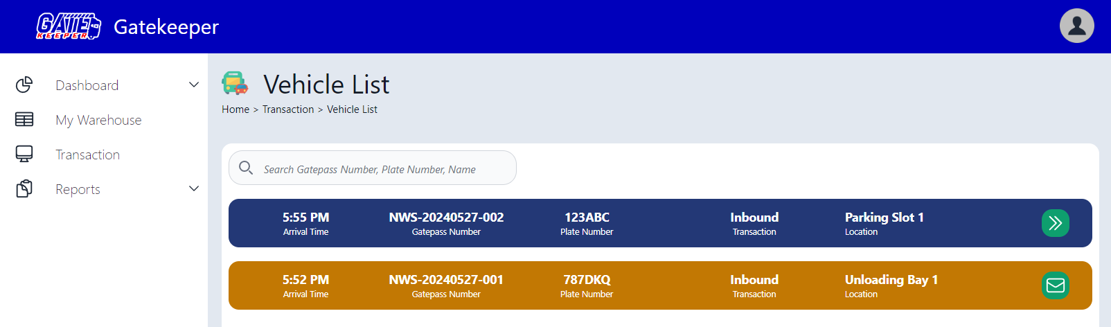
Task: Open the user profile avatar menu
Action: pyautogui.click(x=1076, y=26)
